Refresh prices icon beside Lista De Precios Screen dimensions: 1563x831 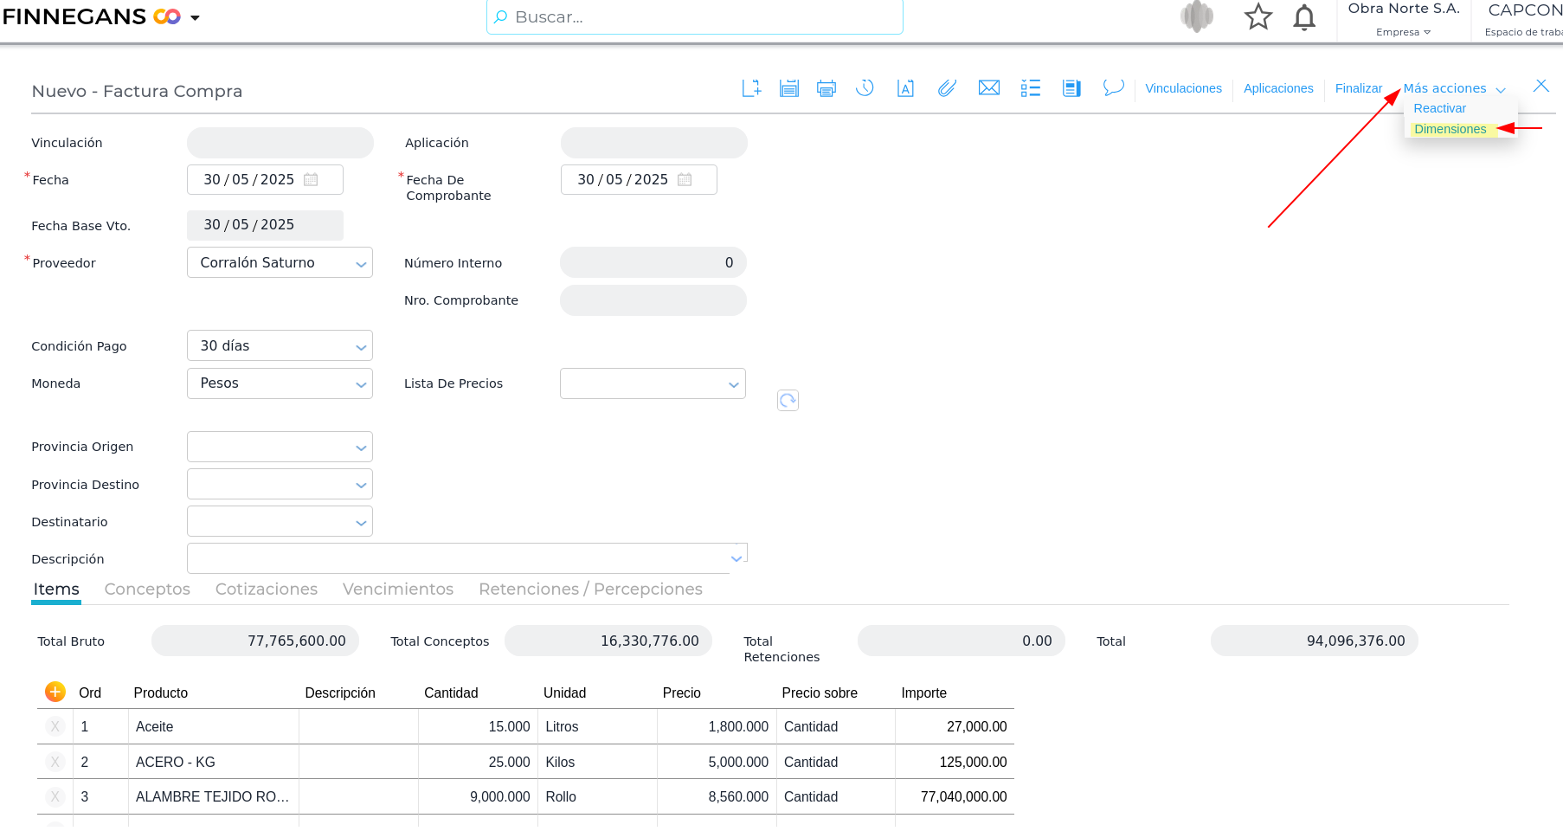pyautogui.click(x=788, y=400)
